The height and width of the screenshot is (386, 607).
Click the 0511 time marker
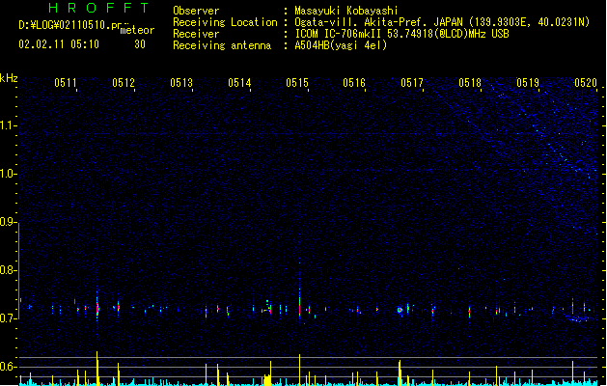coord(66,83)
